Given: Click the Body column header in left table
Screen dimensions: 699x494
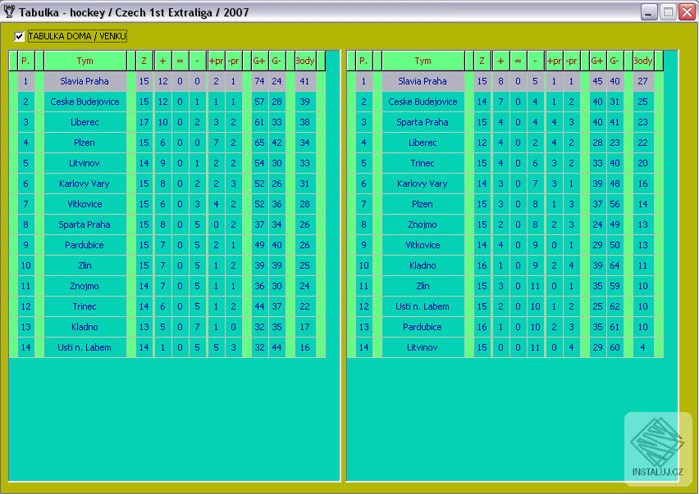Looking at the screenshot, I should click(304, 61).
